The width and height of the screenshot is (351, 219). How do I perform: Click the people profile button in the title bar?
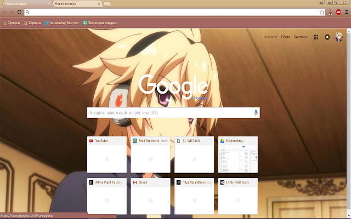tap(321, 2)
